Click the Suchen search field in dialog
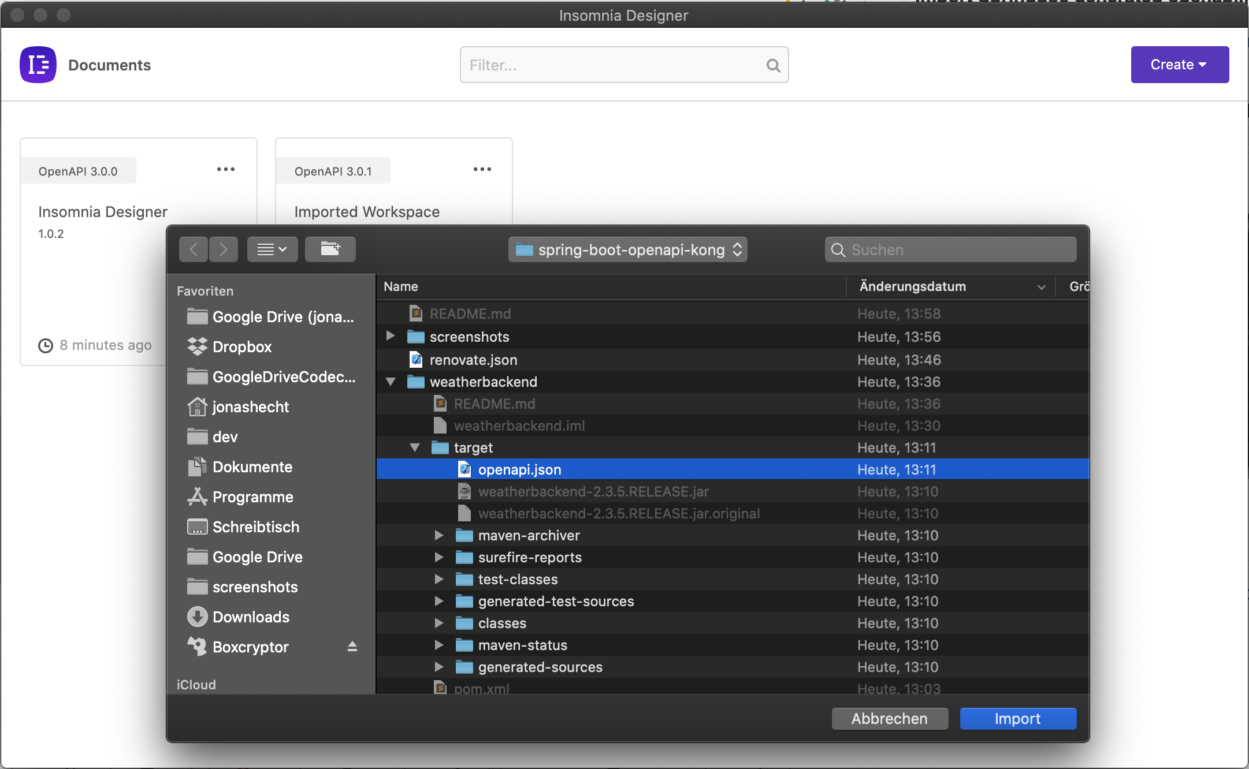Viewport: 1249px width, 769px height. [949, 249]
